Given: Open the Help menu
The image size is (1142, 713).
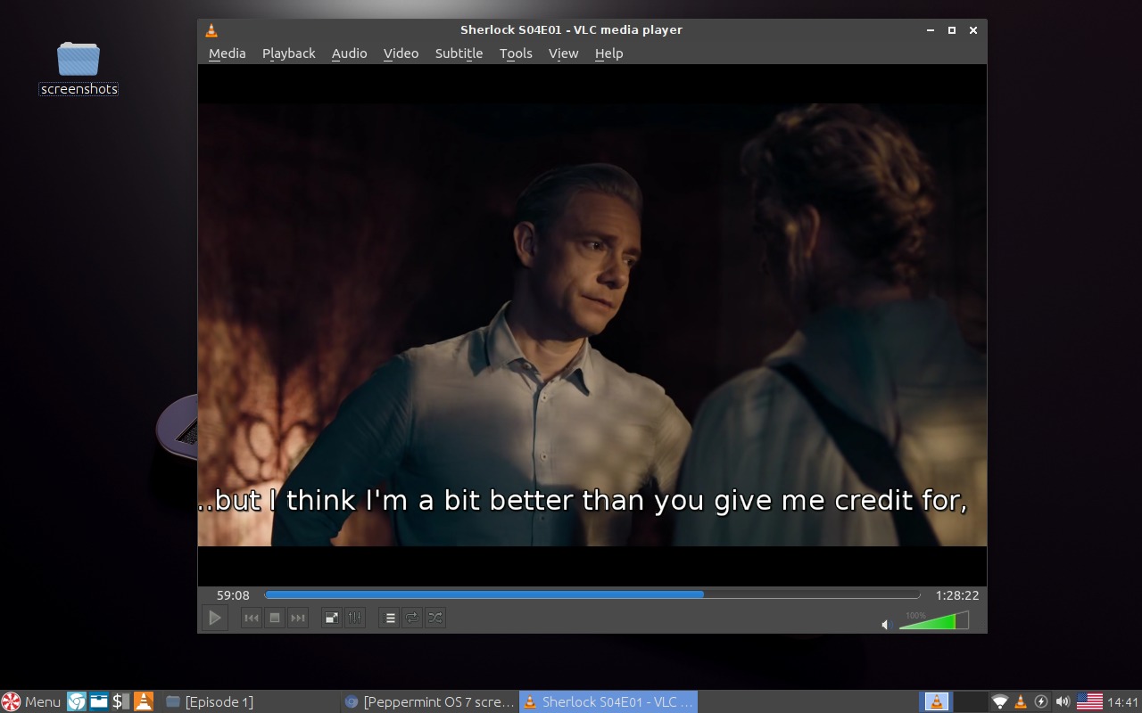Looking at the screenshot, I should (x=608, y=53).
